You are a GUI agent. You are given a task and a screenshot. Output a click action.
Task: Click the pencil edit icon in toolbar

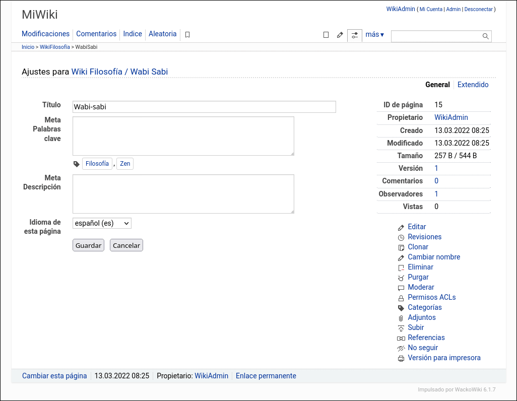pyautogui.click(x=340, y=35)
